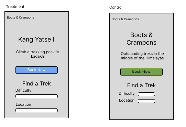Select the Kang Yatse I heading
Viewport: 186px width, 127px height.
(36, 39)
